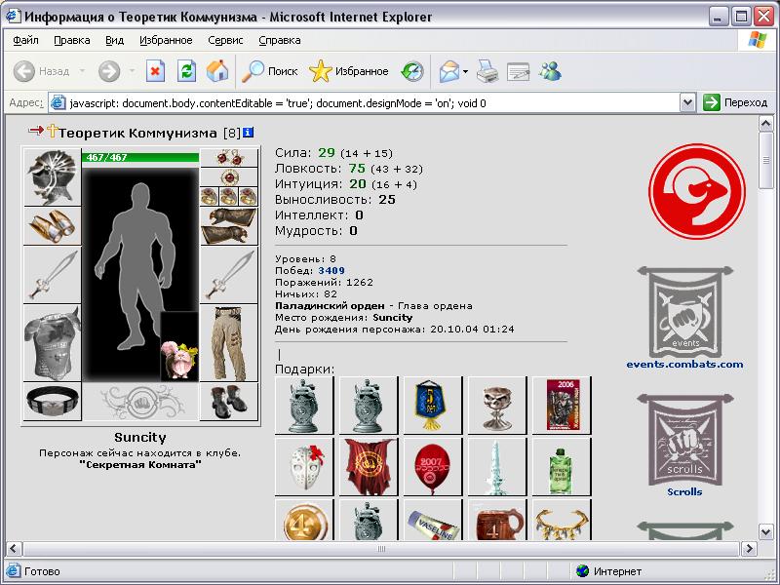Expand the Back button history arrow
This screenshot has width=780, height=585.
(83, 71)
